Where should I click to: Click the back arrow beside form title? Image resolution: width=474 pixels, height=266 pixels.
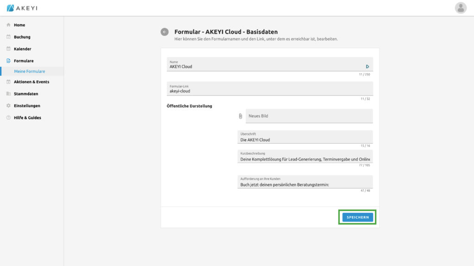[x=164, y=32]
